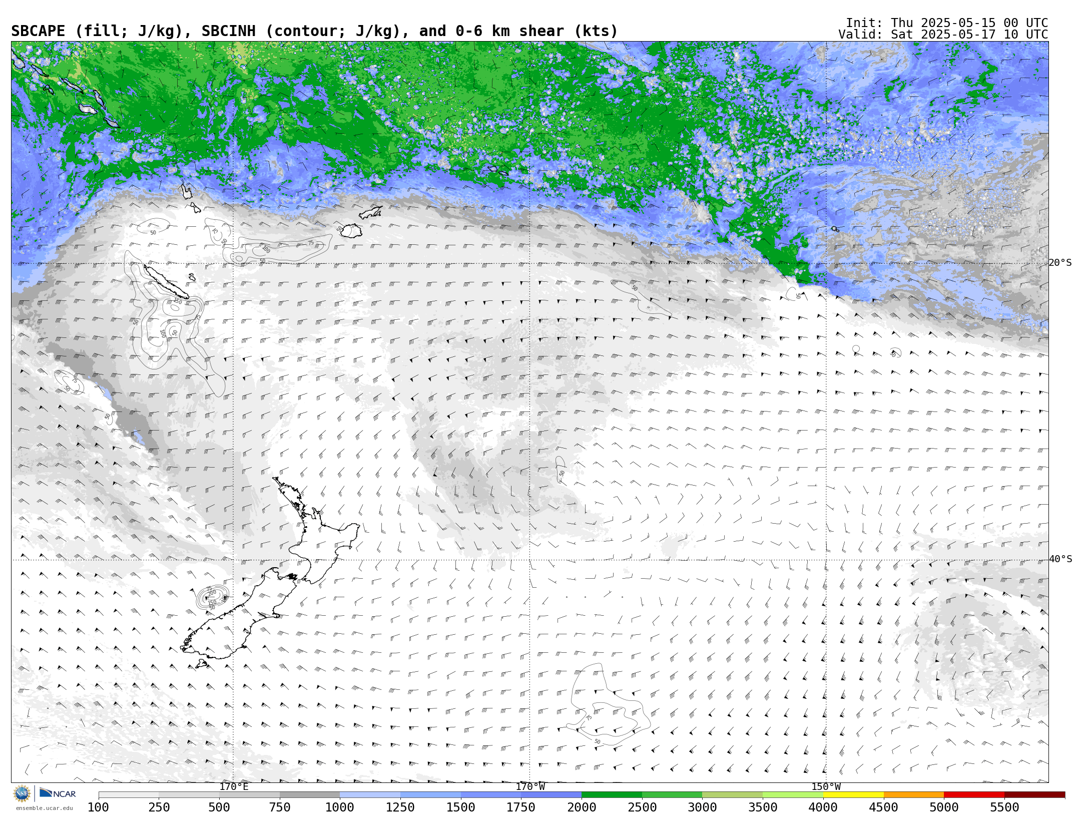Pick the pale blue 1000–1250 colorbar segment

point(370,795)
